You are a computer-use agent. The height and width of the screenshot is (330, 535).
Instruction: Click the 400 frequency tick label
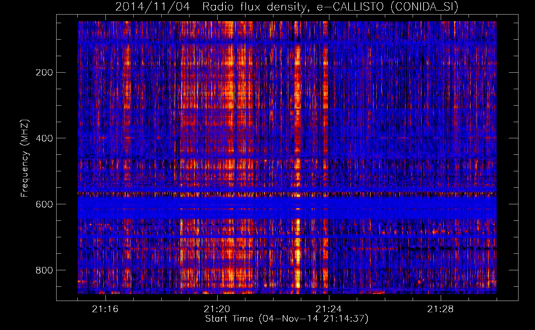tap(44, 138)
